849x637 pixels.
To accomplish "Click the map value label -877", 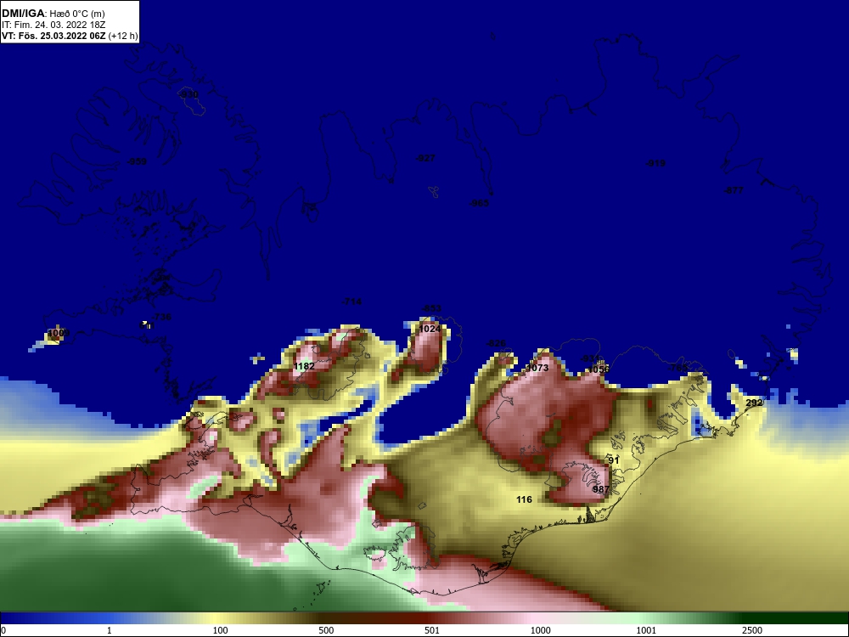I will coord(734,190).
